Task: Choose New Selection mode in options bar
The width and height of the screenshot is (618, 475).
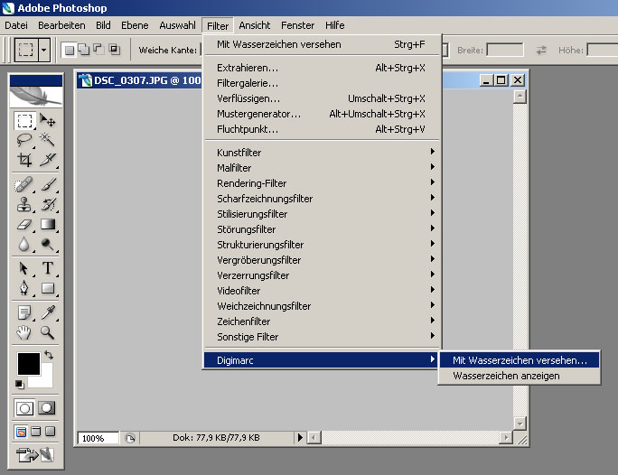Action: tap(70, 50)
